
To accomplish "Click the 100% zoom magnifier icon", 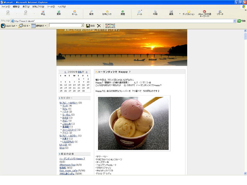I will (x=20, y=26).
